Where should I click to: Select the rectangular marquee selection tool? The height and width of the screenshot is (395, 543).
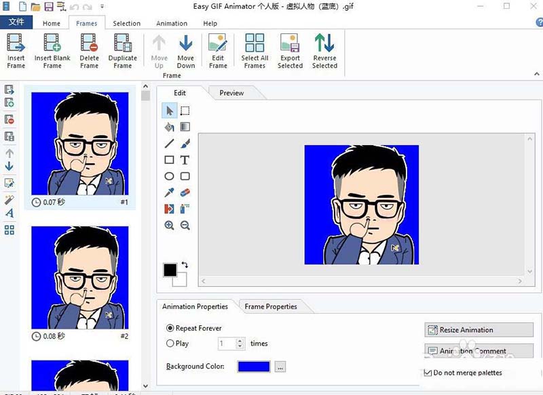pos(185,110)
